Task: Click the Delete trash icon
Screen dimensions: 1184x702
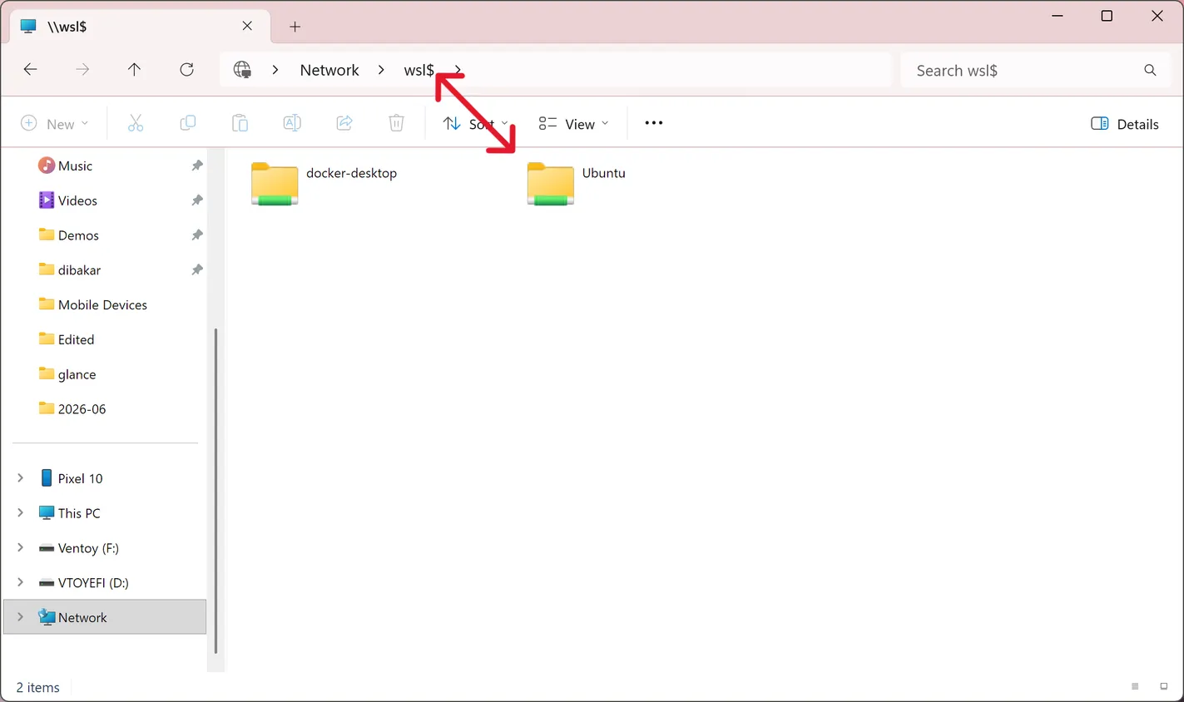Action: coord(396,123)
